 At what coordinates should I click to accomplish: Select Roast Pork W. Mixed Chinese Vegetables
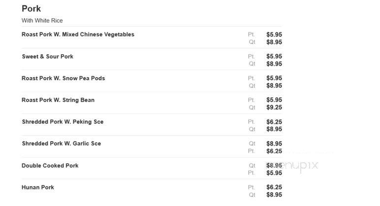78,34
